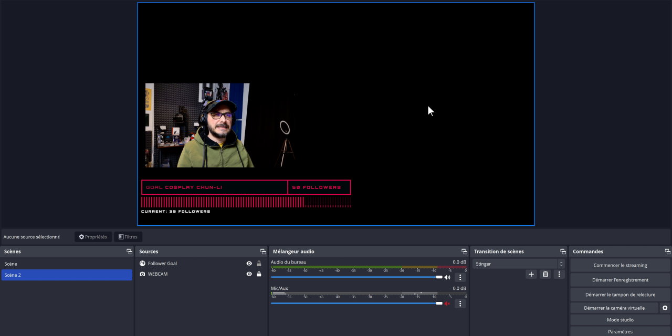Screen dimensions: 672x336
Task: Hide the Follower Goal source with eye icon
Action: [249, 264]
